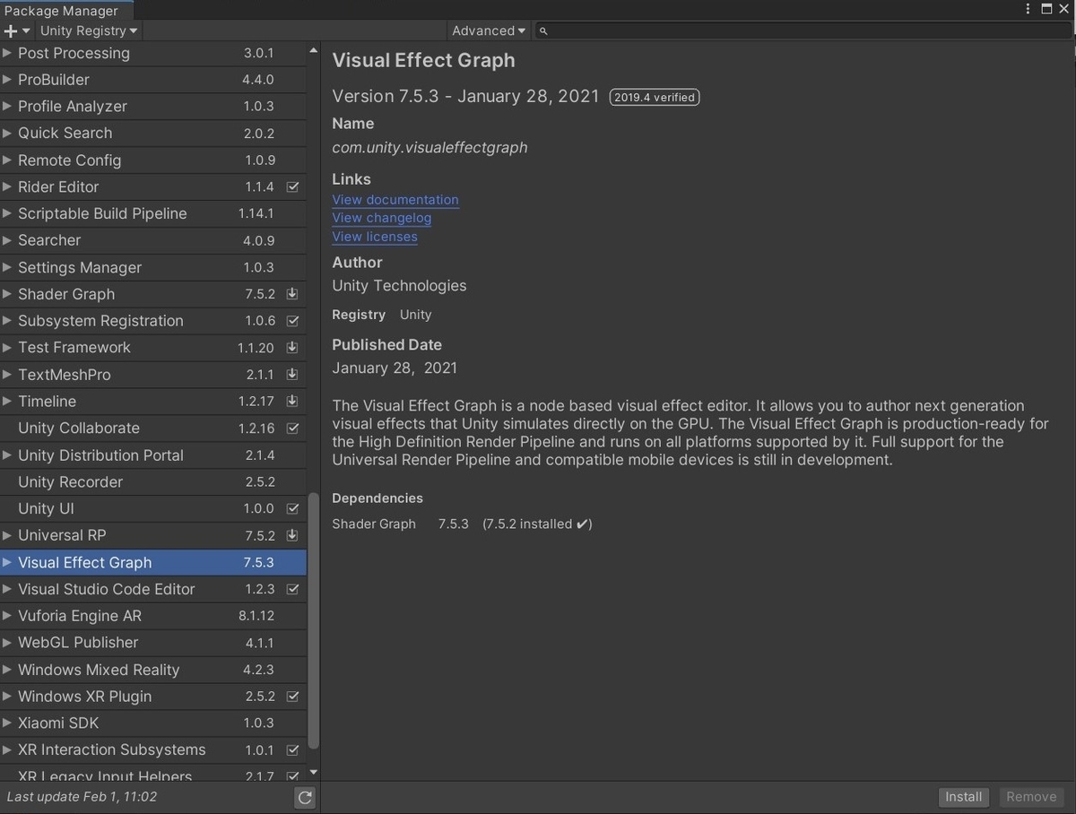Expand the ProBuilder package entry

point(8,80)
